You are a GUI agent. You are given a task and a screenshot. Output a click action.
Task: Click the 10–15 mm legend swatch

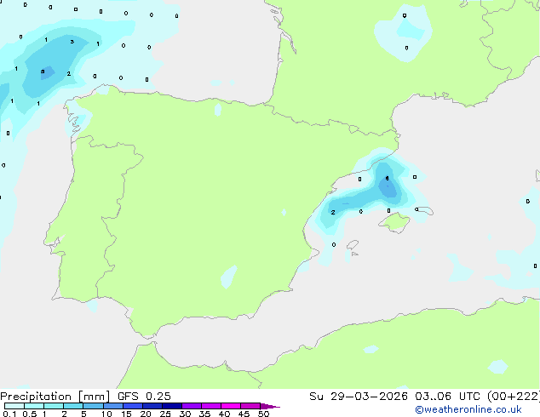tap(112, 406)
